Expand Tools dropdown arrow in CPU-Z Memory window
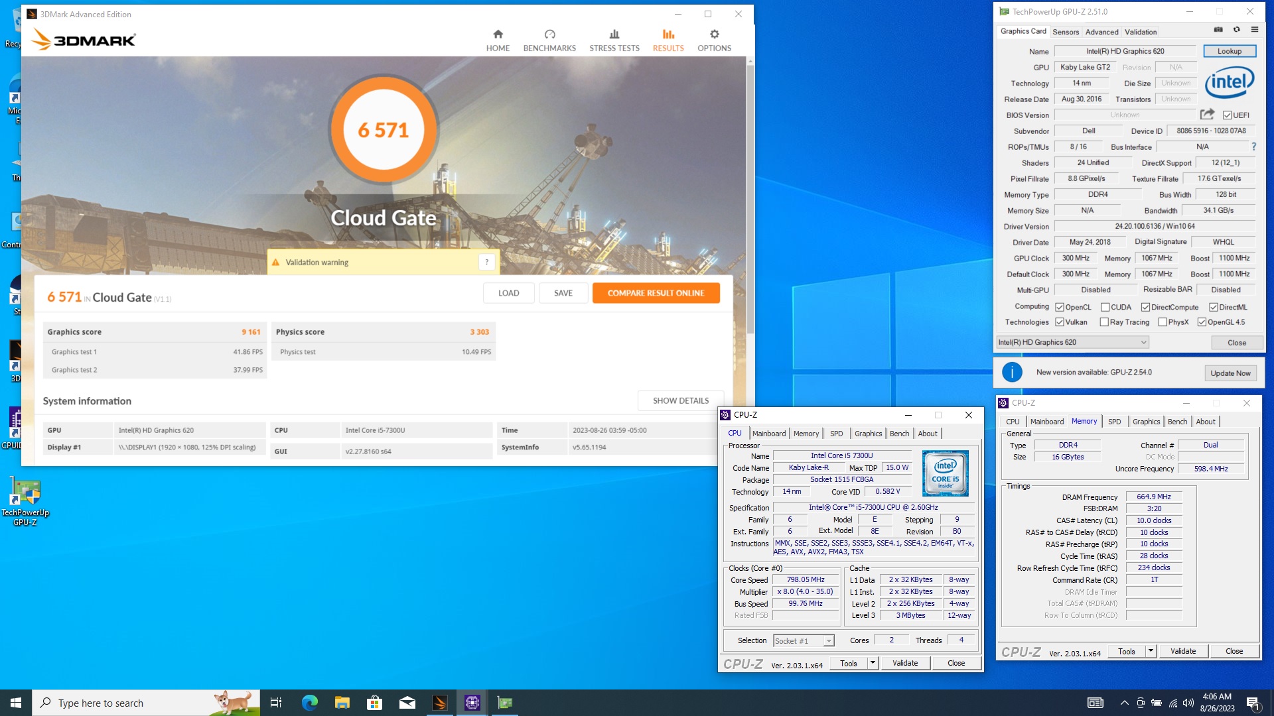1274x716 pixels. 1151,651
